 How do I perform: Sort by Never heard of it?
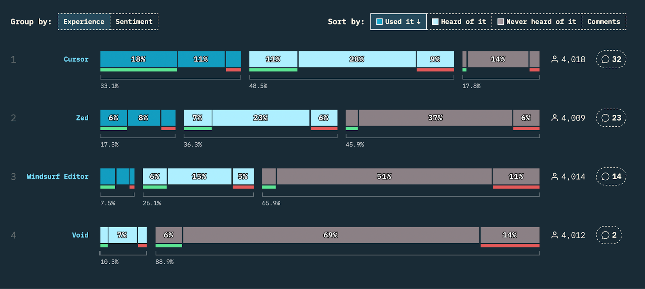537,22
